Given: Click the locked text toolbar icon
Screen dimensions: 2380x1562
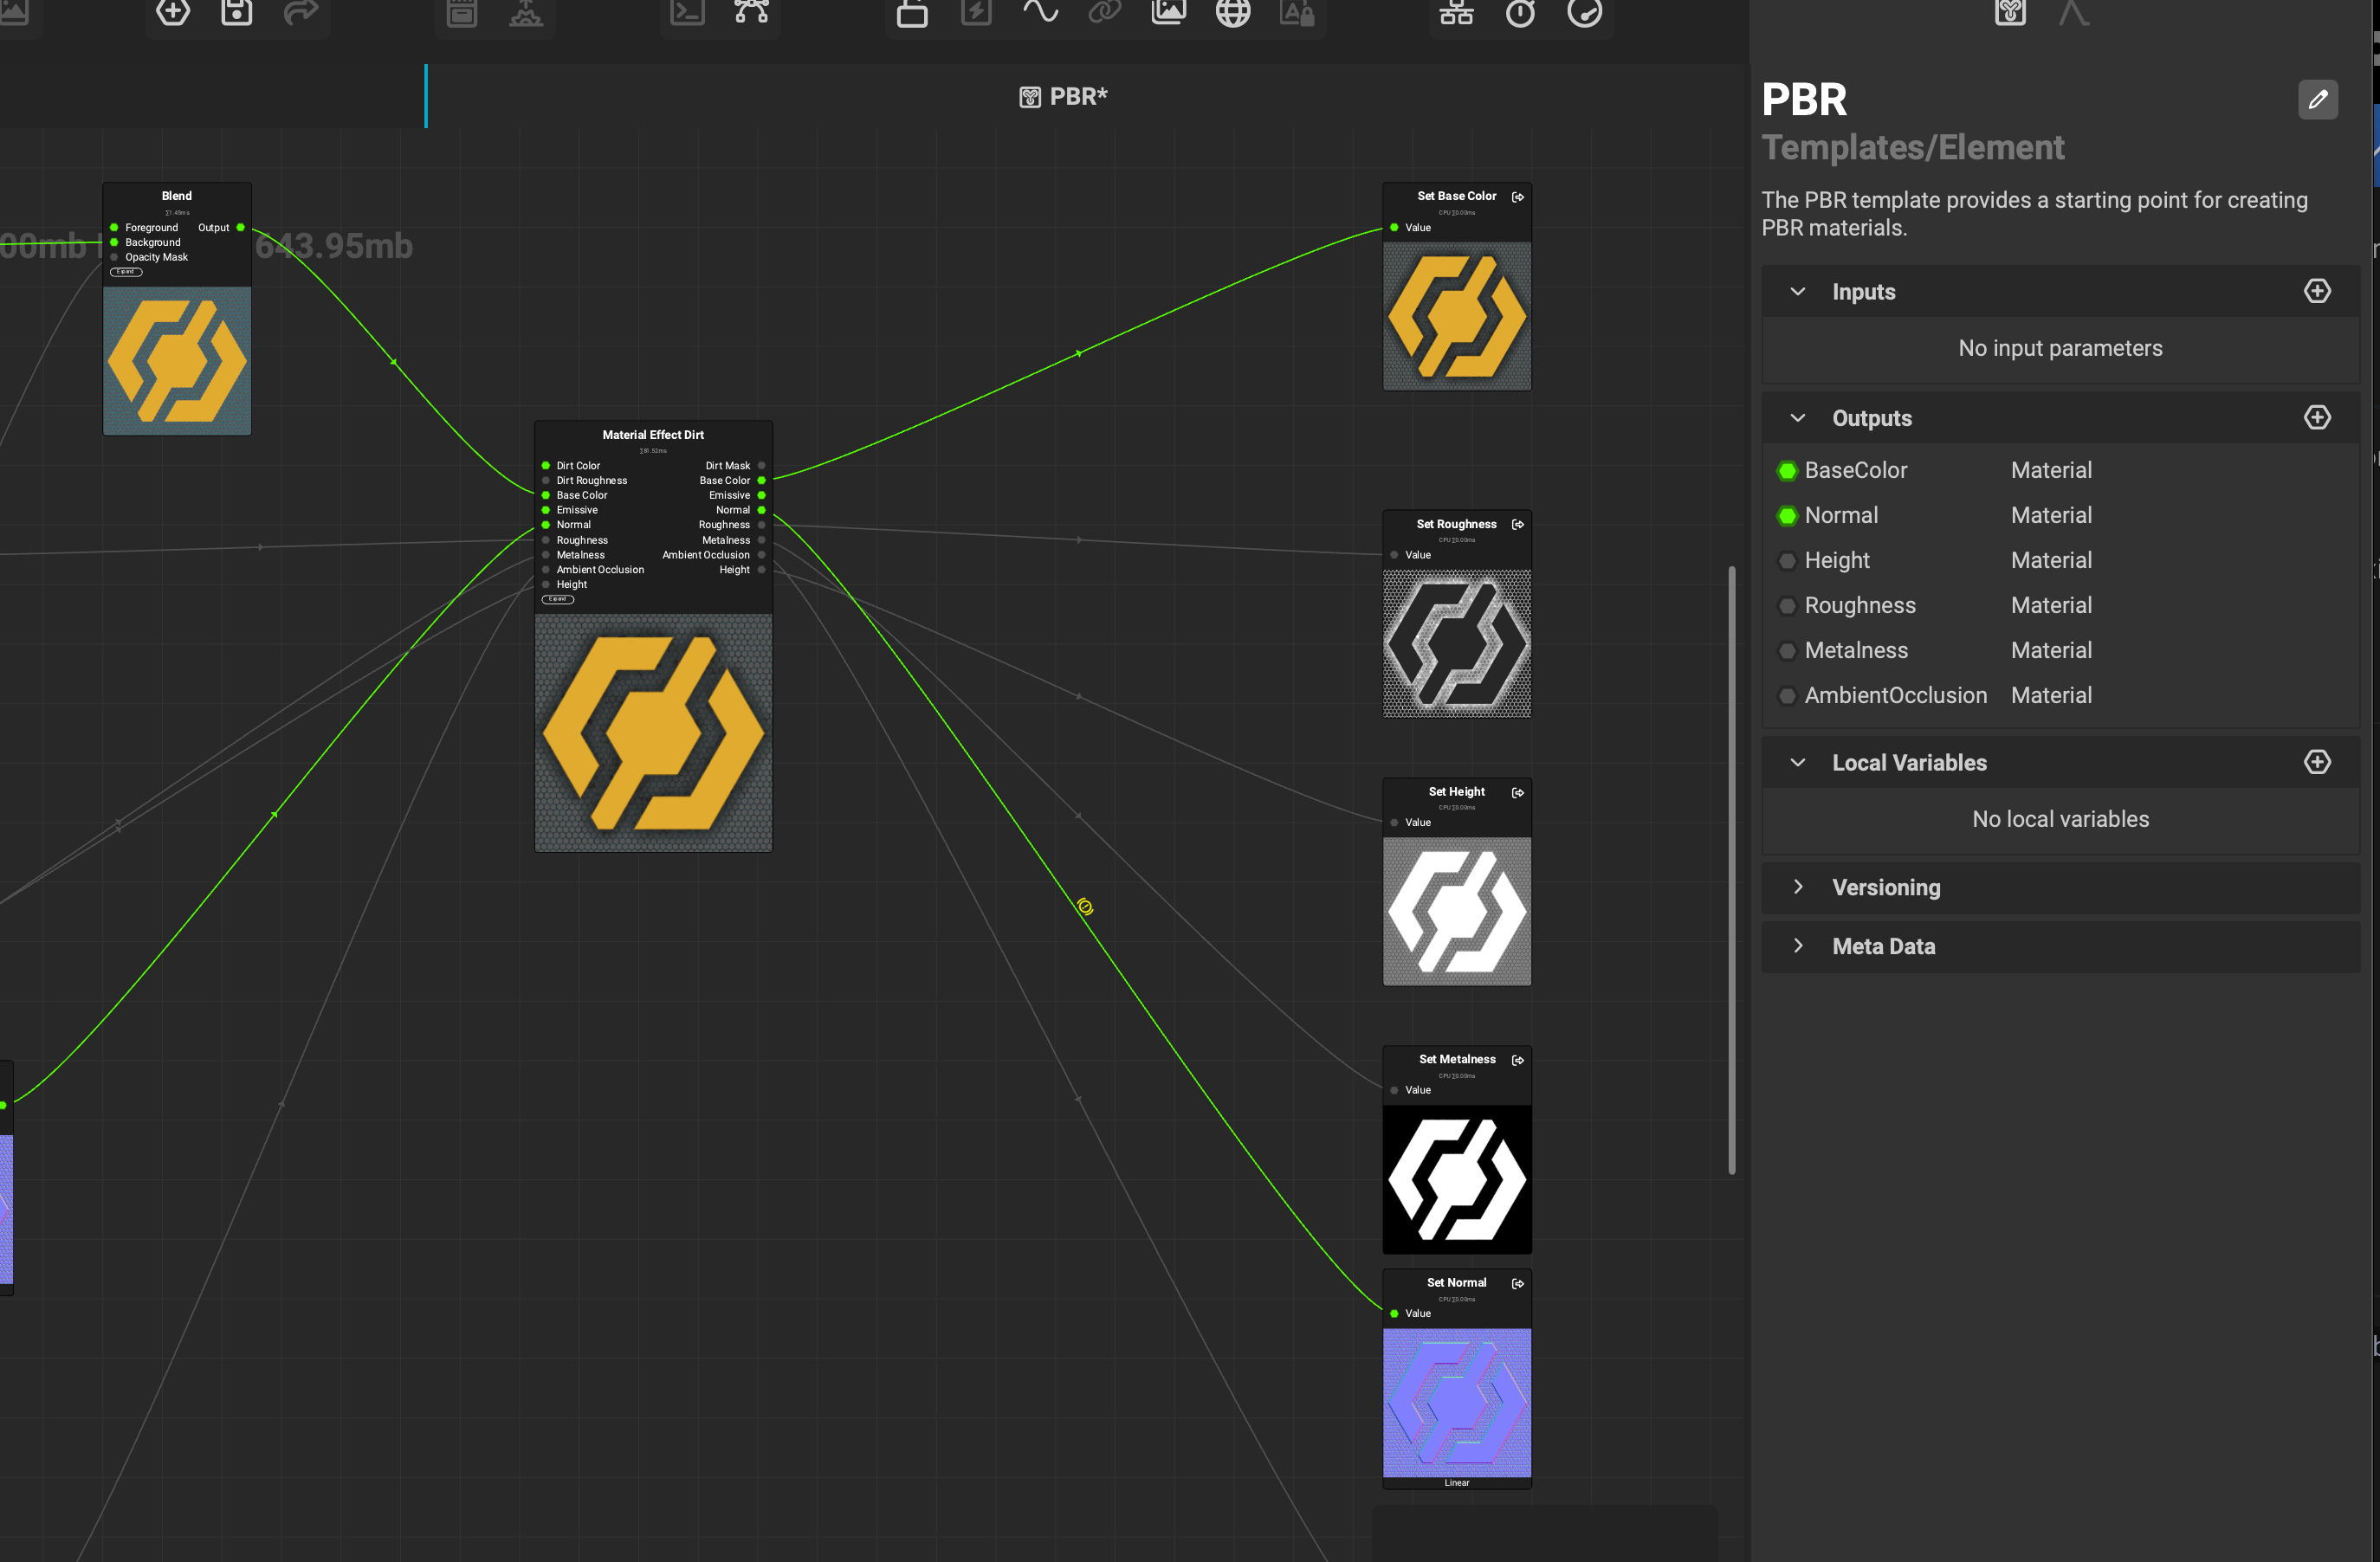Looking at the screenshot, I should 1297,12.
